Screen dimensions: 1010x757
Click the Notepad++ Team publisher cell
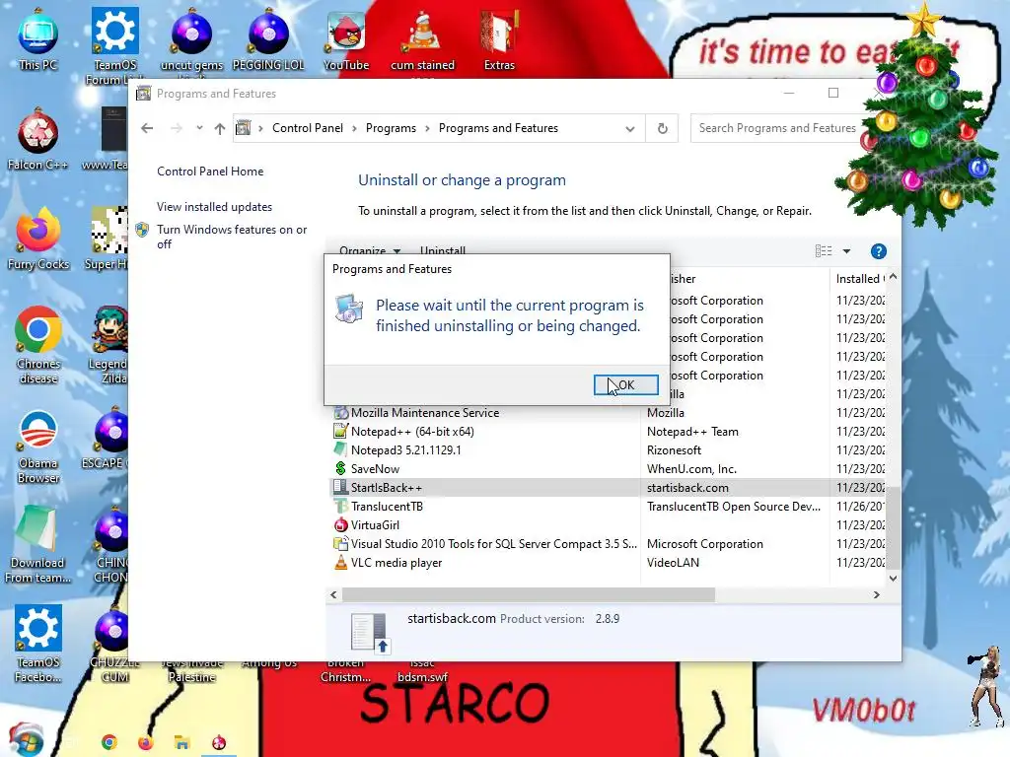[x=692, y=432]
